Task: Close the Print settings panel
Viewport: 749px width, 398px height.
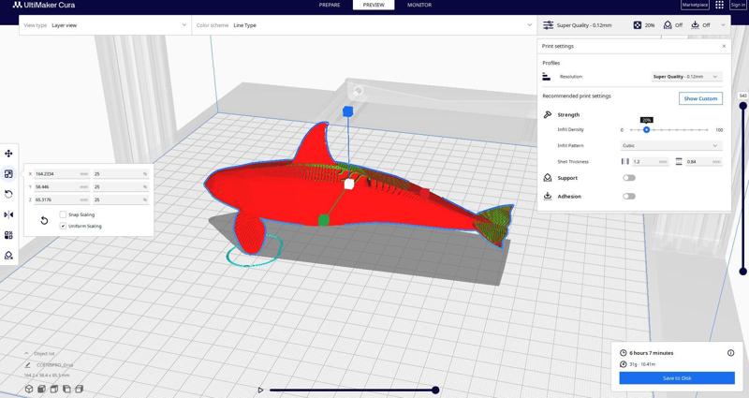Action: tap(724, 46)
